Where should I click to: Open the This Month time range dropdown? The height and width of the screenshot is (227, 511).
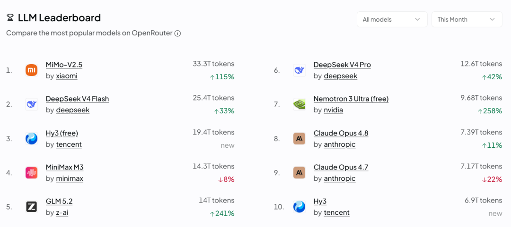467,19
